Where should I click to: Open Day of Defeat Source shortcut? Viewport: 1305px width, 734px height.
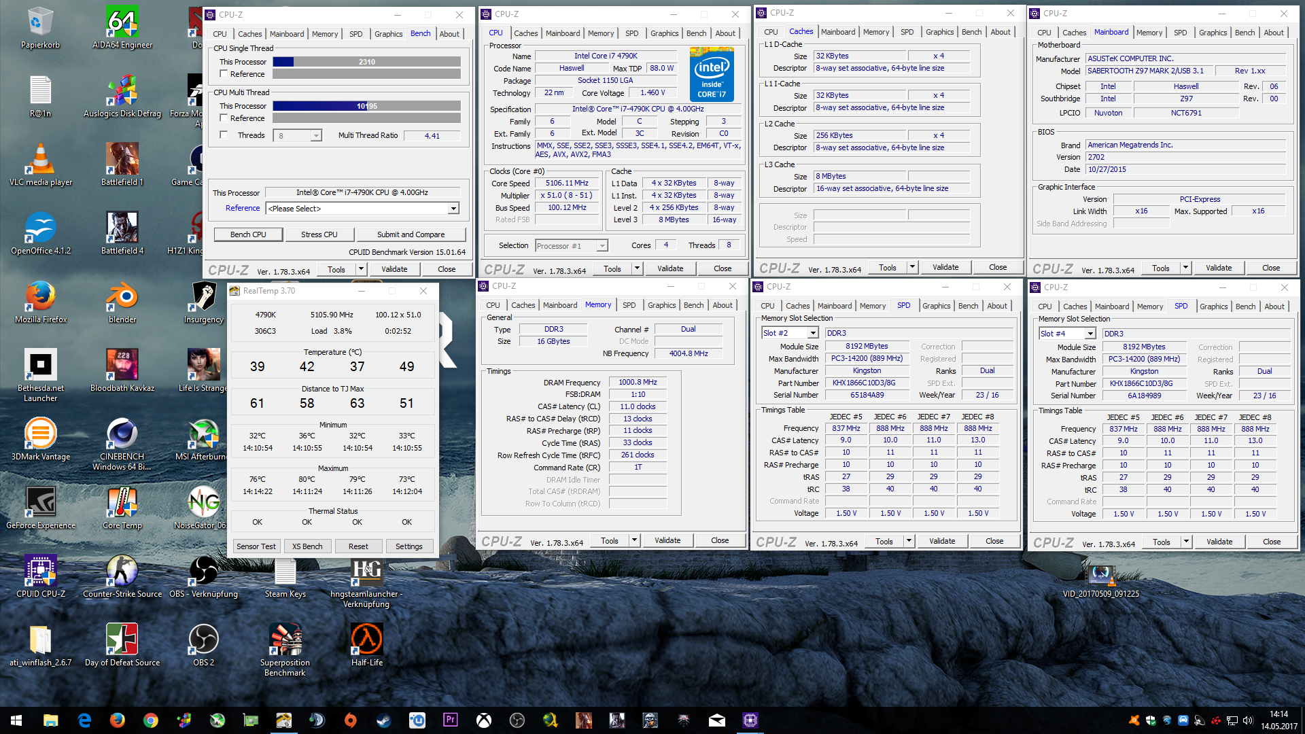[122, 646]
